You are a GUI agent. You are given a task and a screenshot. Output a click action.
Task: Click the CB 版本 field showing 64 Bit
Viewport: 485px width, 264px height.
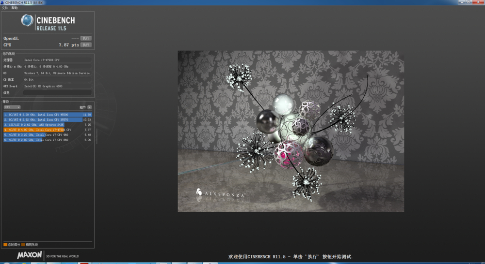tap(57, 80)
